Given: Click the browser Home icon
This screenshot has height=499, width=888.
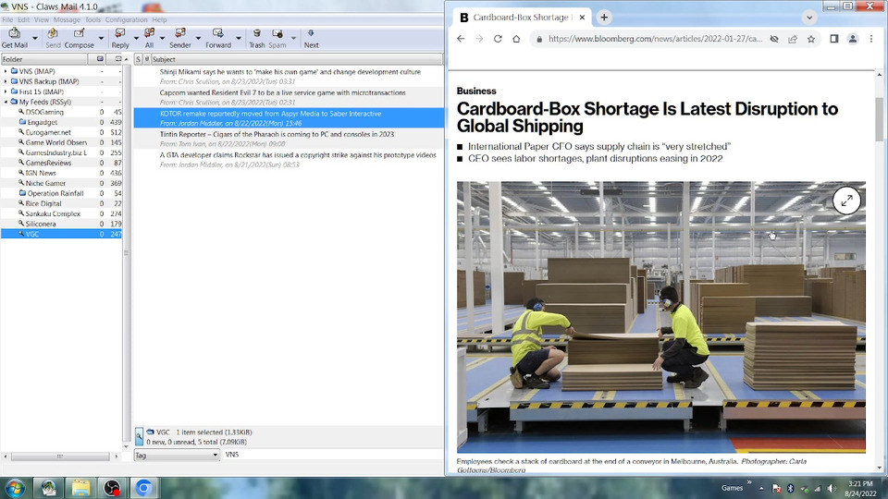Looking at the screenshot, I should coord(516,39).
